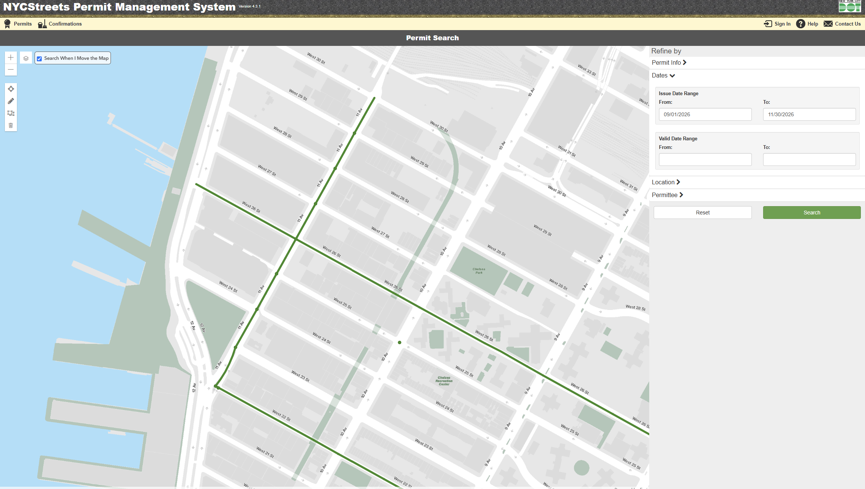Zoom in on the map with plus button
This screenshot has height=489, width=865.
(11, 58)
